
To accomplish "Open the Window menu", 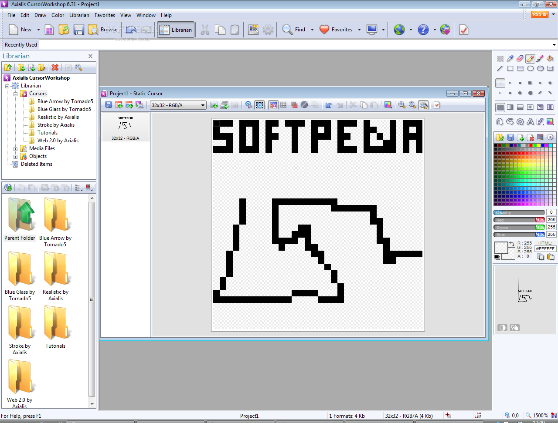I will tap(146, 15).
